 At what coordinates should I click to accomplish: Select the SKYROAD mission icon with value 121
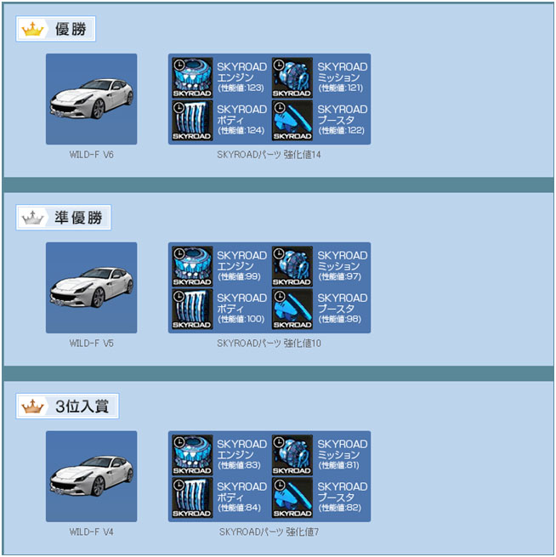[292, 77]
